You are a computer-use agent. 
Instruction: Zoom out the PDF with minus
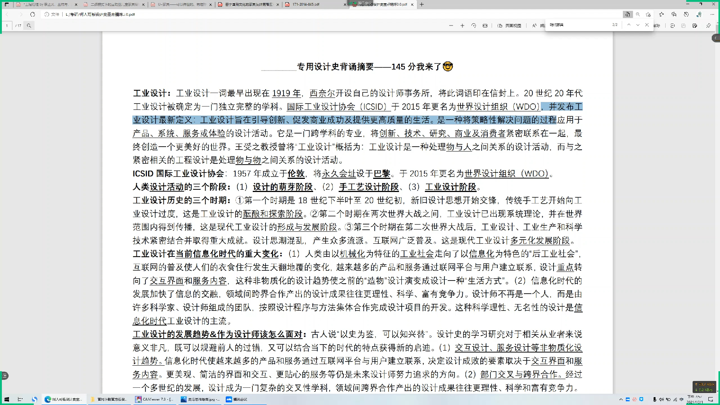(451, 25)
